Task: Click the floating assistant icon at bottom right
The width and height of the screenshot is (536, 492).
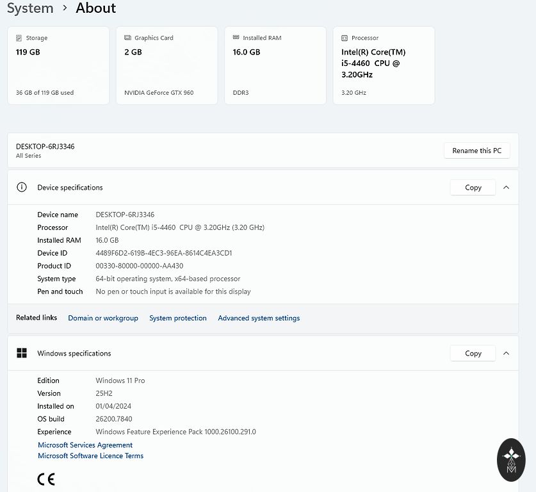Action: pos(511,460)
